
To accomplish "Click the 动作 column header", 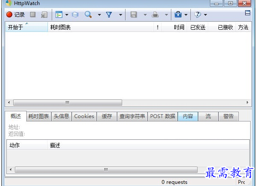I will [x=27, y=145].
